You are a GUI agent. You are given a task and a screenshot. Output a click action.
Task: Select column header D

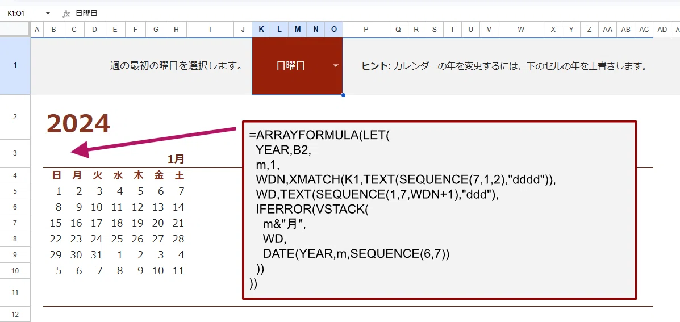(x=94, y=29)
